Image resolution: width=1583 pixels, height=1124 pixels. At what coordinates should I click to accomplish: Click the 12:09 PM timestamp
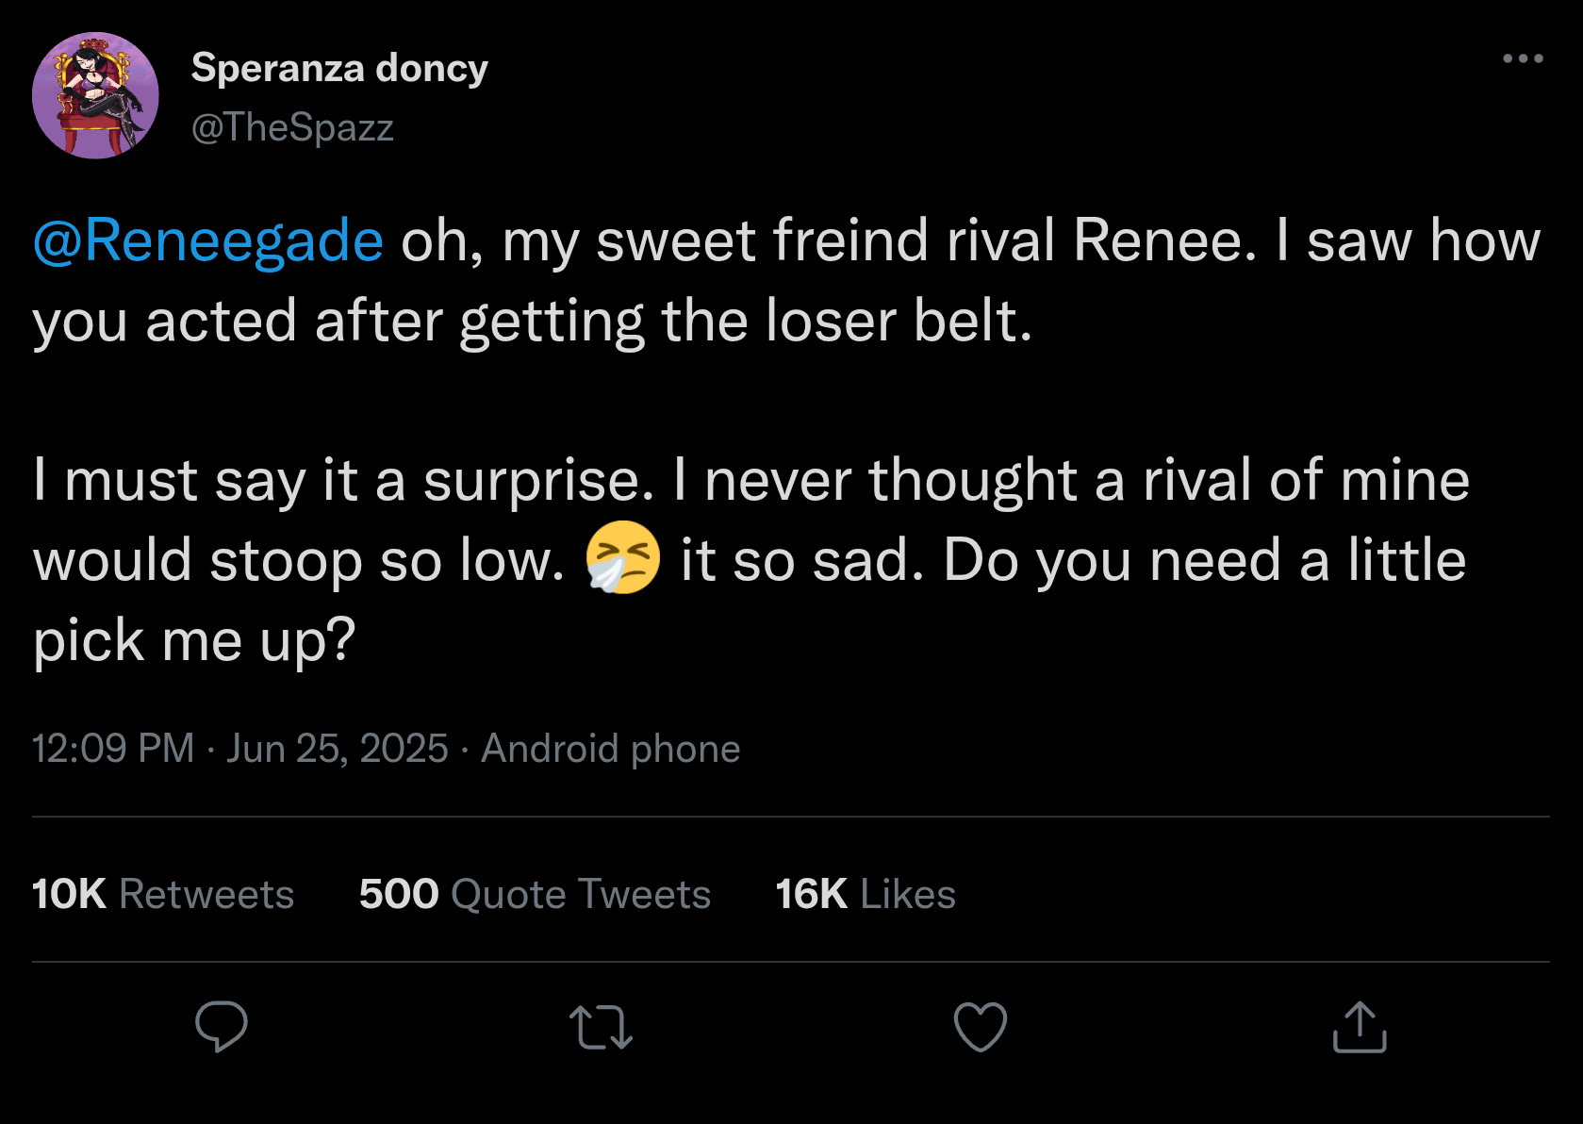click(113, 749)
